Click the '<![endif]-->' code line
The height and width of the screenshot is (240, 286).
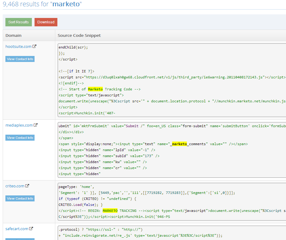(x=71, y=83)
